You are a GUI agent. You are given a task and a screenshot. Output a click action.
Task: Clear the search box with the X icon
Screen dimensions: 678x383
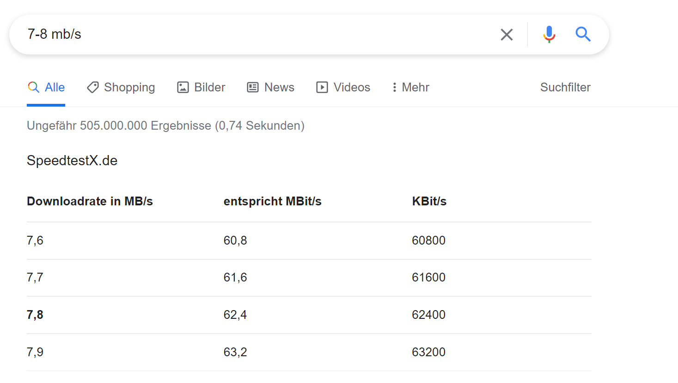click(x=507, y=35)
